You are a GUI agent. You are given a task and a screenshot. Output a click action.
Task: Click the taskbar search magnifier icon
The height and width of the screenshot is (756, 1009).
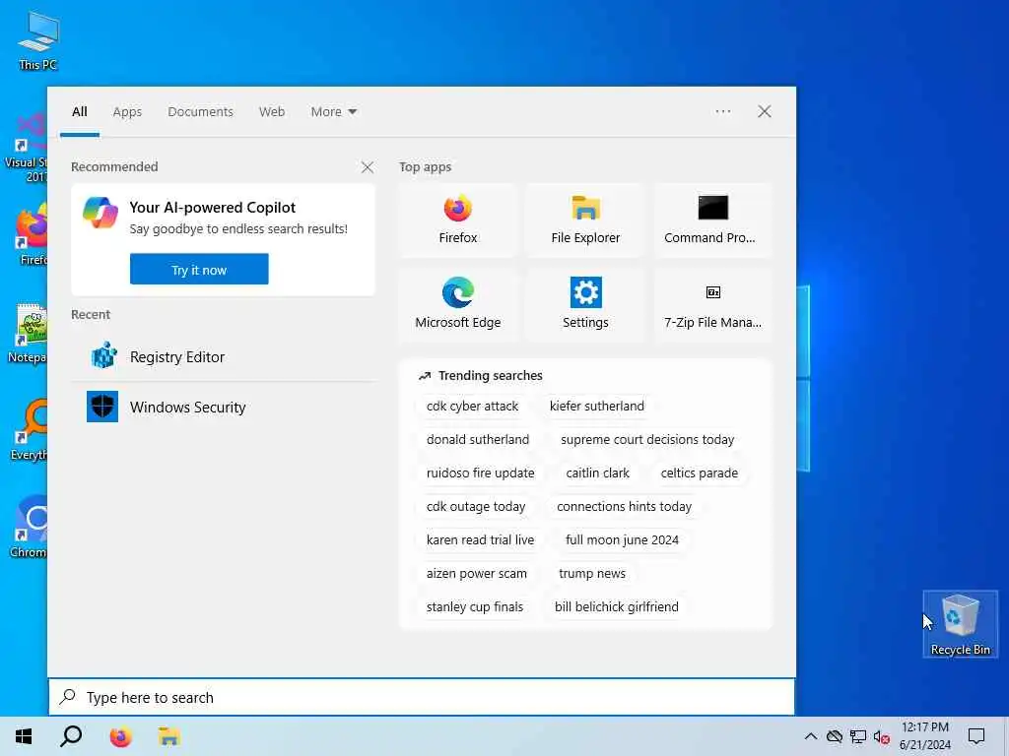coord(71,736)
